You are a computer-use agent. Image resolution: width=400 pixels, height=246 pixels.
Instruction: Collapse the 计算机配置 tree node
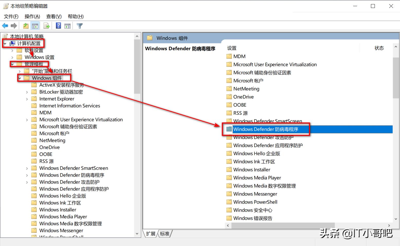(x=5, y=43)
